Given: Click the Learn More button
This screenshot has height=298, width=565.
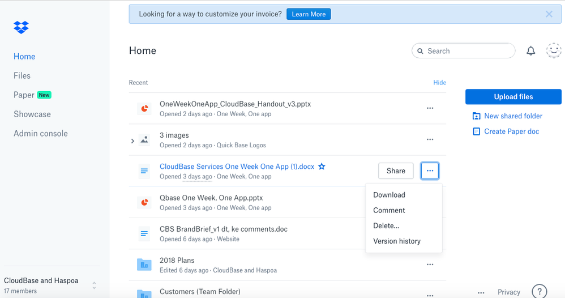Looking at the screenshot, I should click(x=309, y=14).
